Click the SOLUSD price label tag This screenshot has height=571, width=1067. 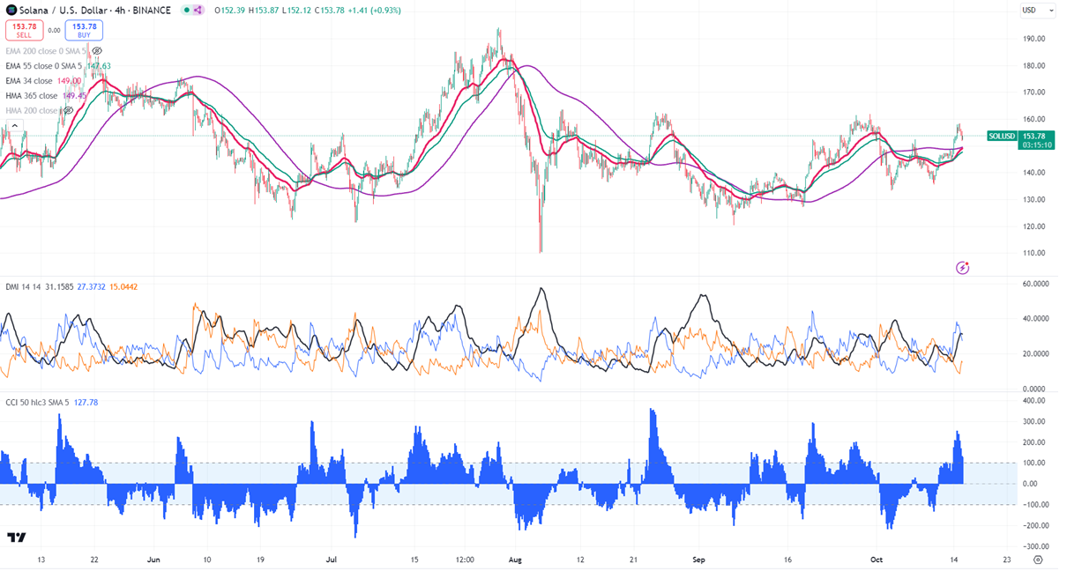[x=1002, y=136]
